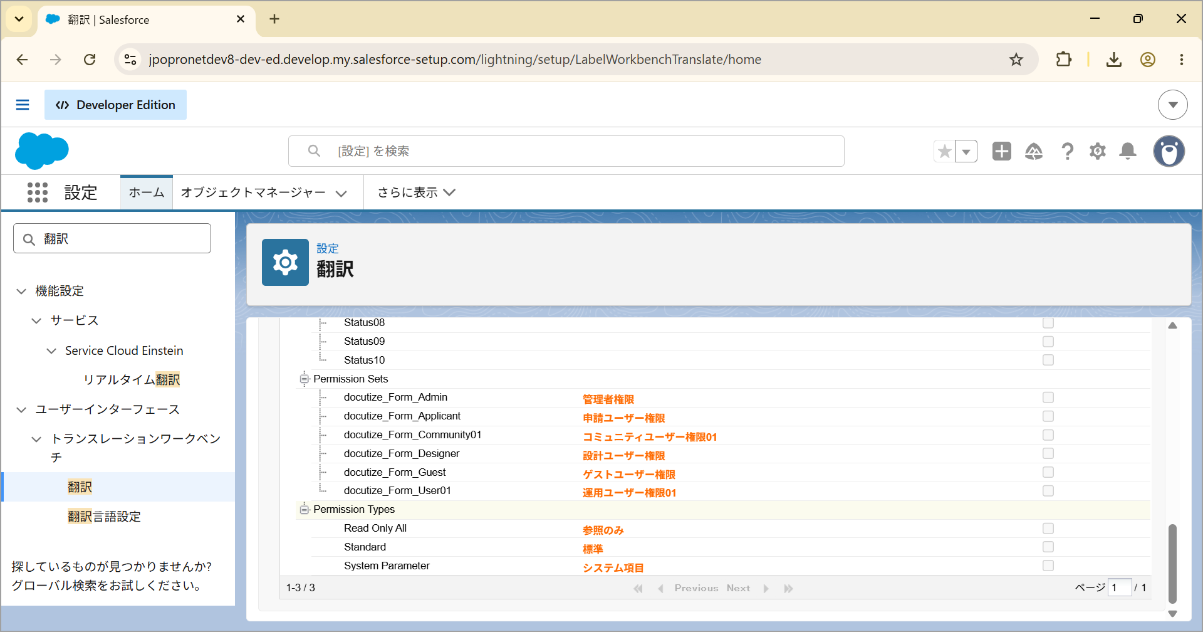Check the box for docutize_Form_Admin
Screen dimensions: 1203x632
pos(1048,398)
